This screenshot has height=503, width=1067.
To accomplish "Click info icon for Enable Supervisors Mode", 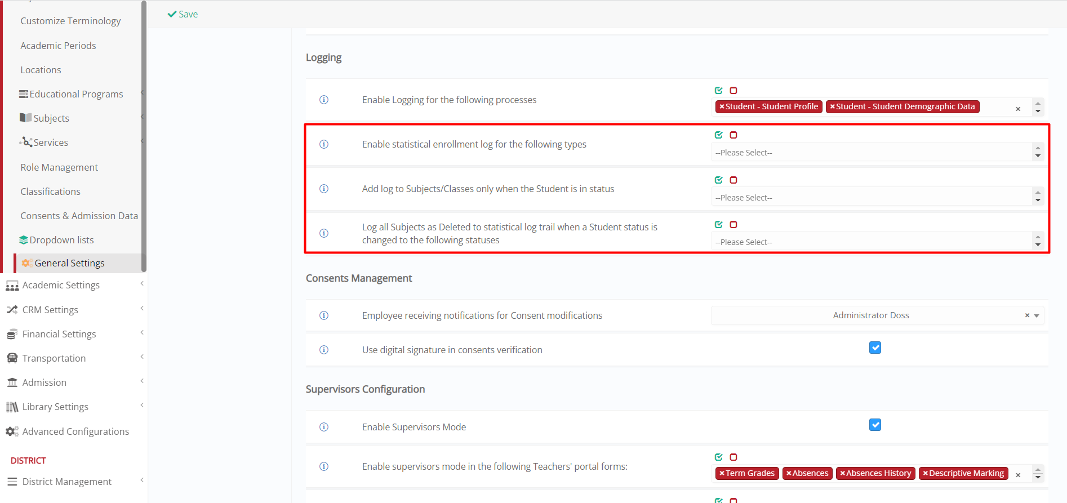I will [x=324, y=427].
